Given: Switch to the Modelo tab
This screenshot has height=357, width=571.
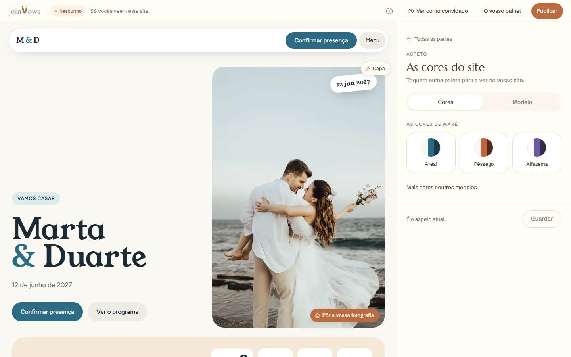Looking at the screenshot, I should [522, 102].
